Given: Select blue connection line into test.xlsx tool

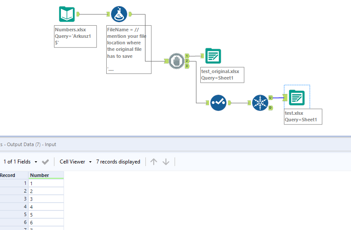Looking at the screenshot, I should 278,98.
